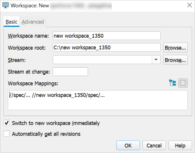Viewport: 195px width, 153px height.
Task: Click the Stream combo box text area
Action: tap(102, 60)
